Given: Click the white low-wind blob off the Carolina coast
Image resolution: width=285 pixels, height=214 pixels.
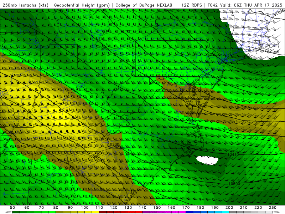Looking at the screenshot, I should 207,160.
